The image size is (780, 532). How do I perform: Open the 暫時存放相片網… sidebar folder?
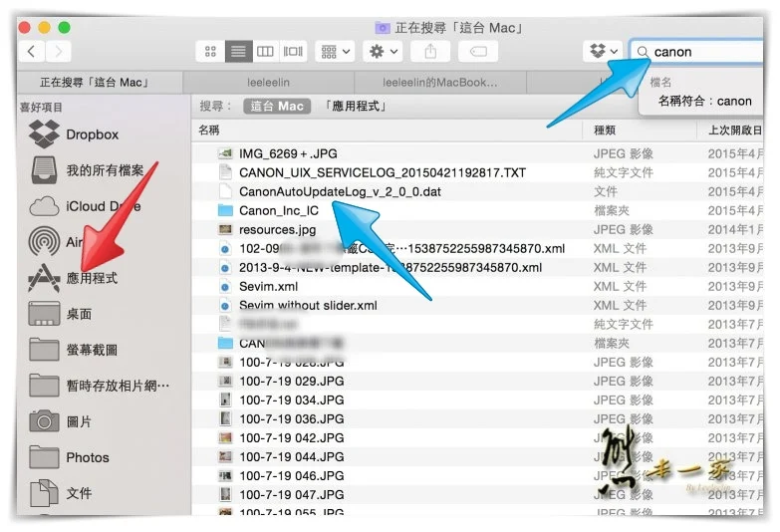(x=99, y=386)
